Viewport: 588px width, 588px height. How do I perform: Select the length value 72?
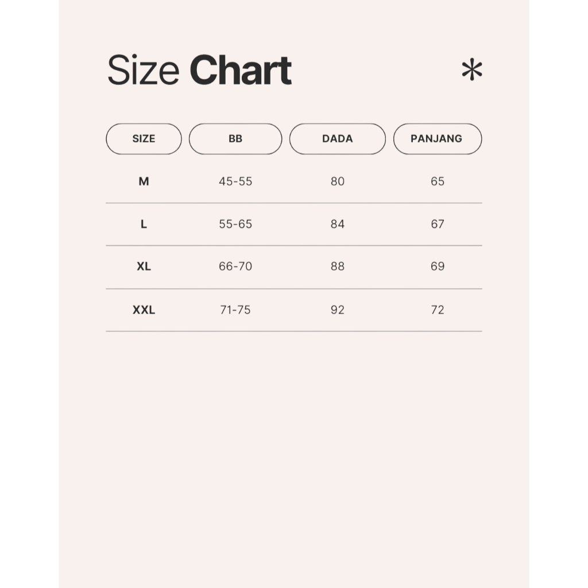click(438, 310)
